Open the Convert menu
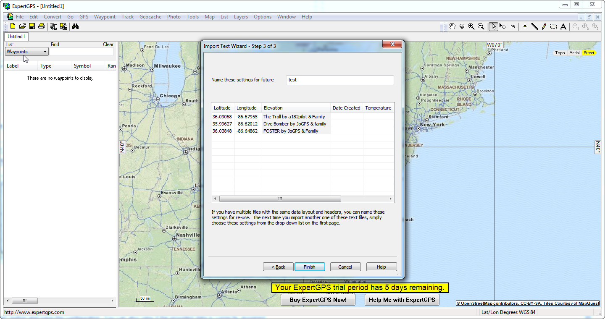This screenshot has width=605, height=319. [53, 17]
